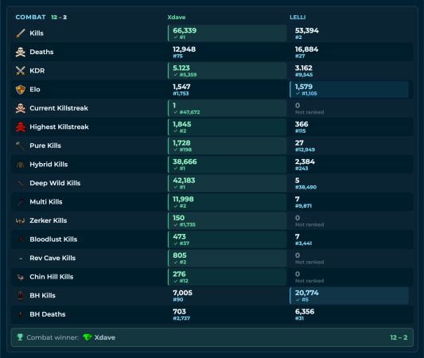This screenshot has width=424, height=358.
Task: Click the Current Killstreak row label
Action: click(x=59, y=108)
